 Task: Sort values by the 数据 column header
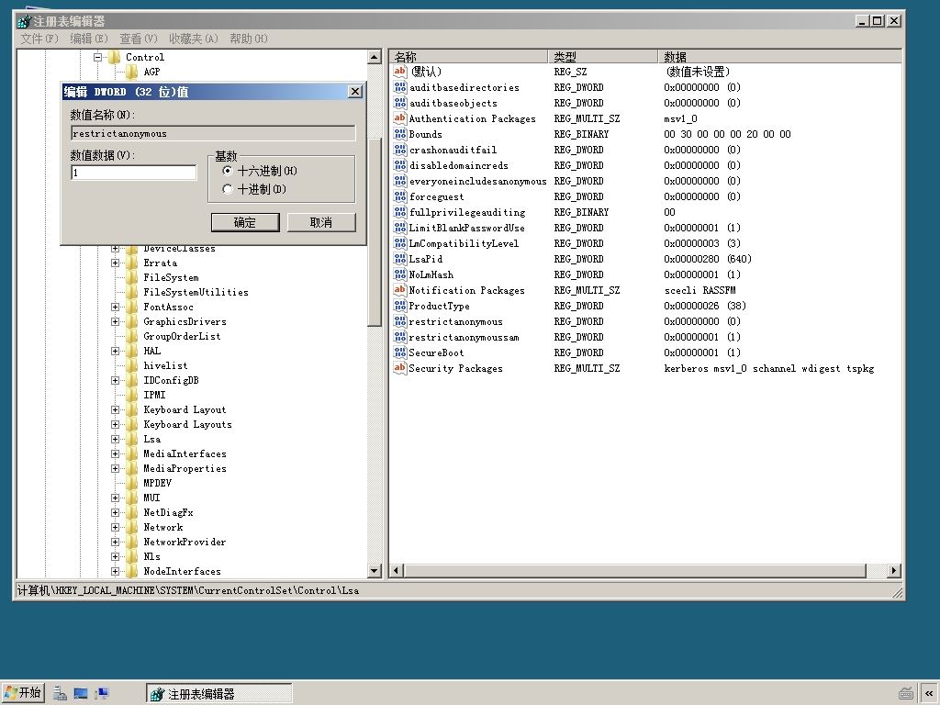point(779,57)
